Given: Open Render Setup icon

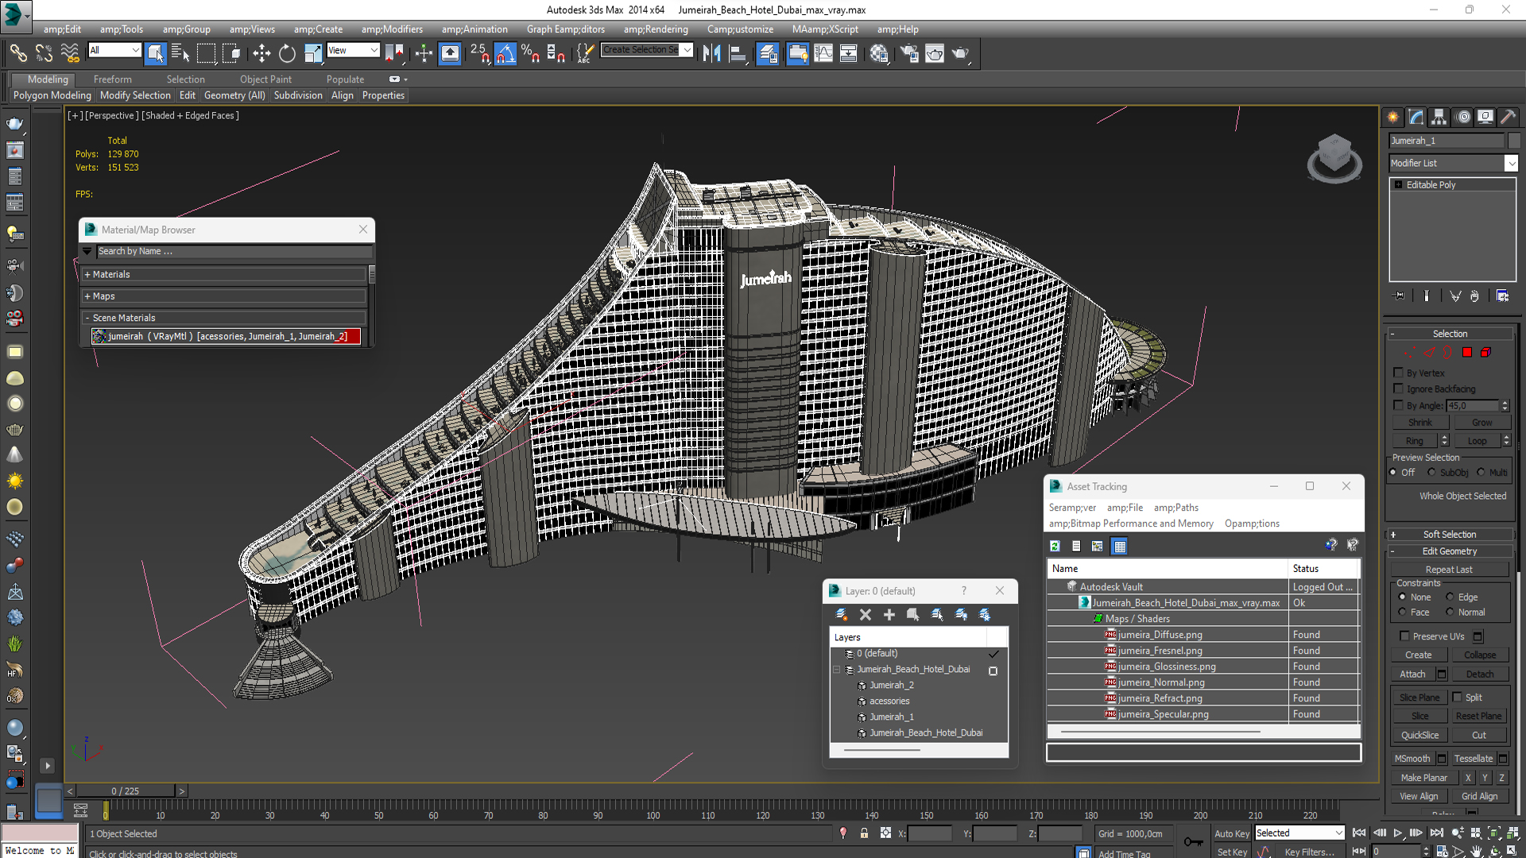Looking at the screenshot, I should (x=909, y=53).
